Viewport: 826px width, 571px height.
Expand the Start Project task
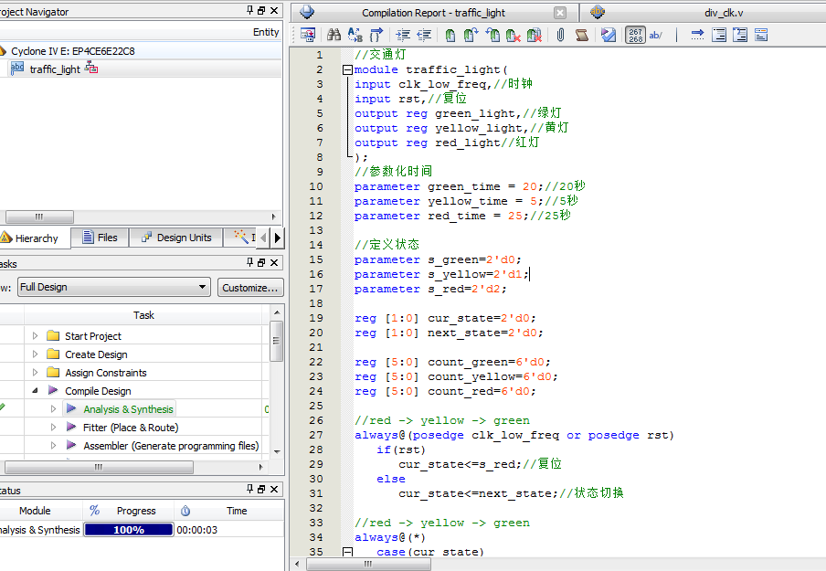[36, 335]
